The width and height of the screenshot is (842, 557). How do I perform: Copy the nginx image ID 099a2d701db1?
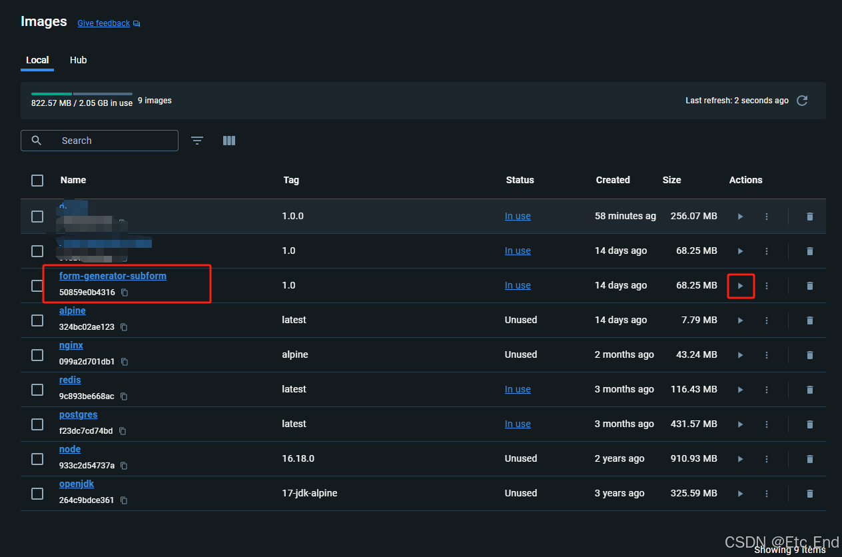point(125,362)
